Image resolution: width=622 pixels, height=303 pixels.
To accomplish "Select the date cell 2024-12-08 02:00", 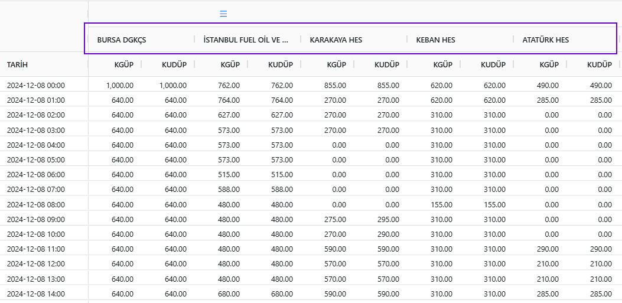I will (x=35, y=115).
